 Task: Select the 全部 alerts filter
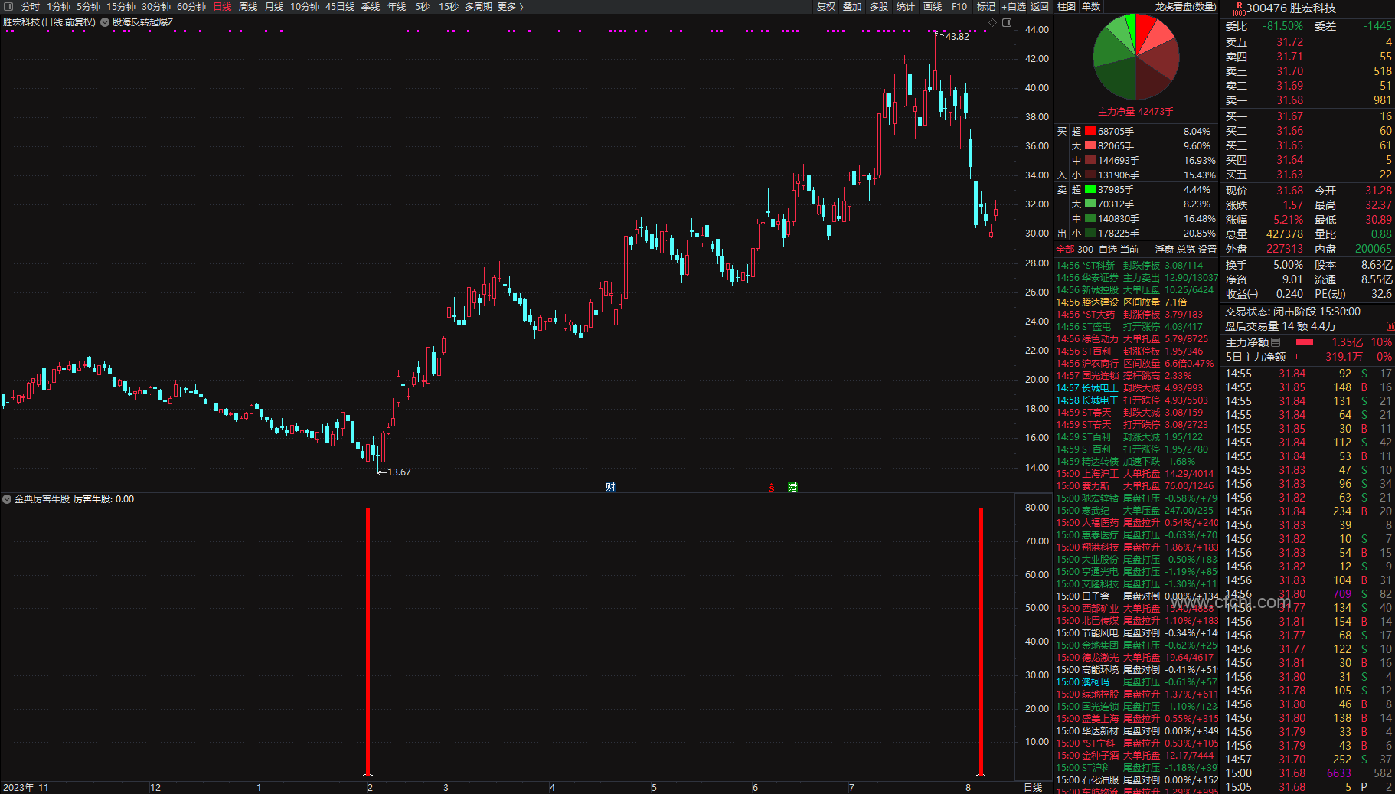tap(1065, 250)
